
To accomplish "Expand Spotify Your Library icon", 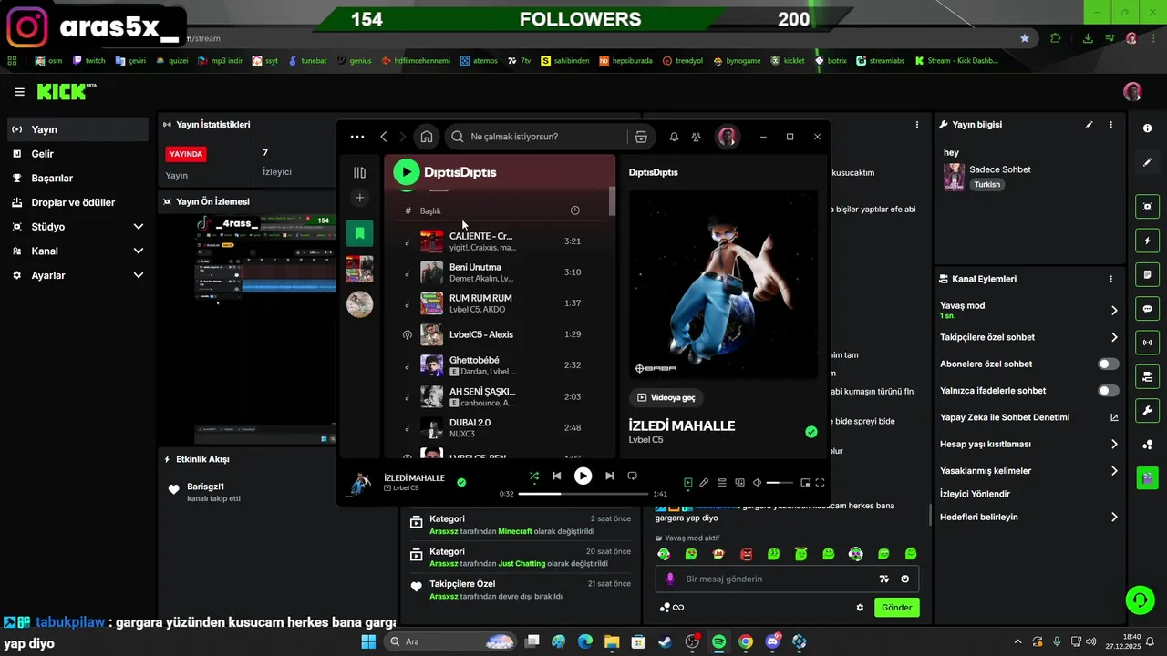I will coord(359,172).
